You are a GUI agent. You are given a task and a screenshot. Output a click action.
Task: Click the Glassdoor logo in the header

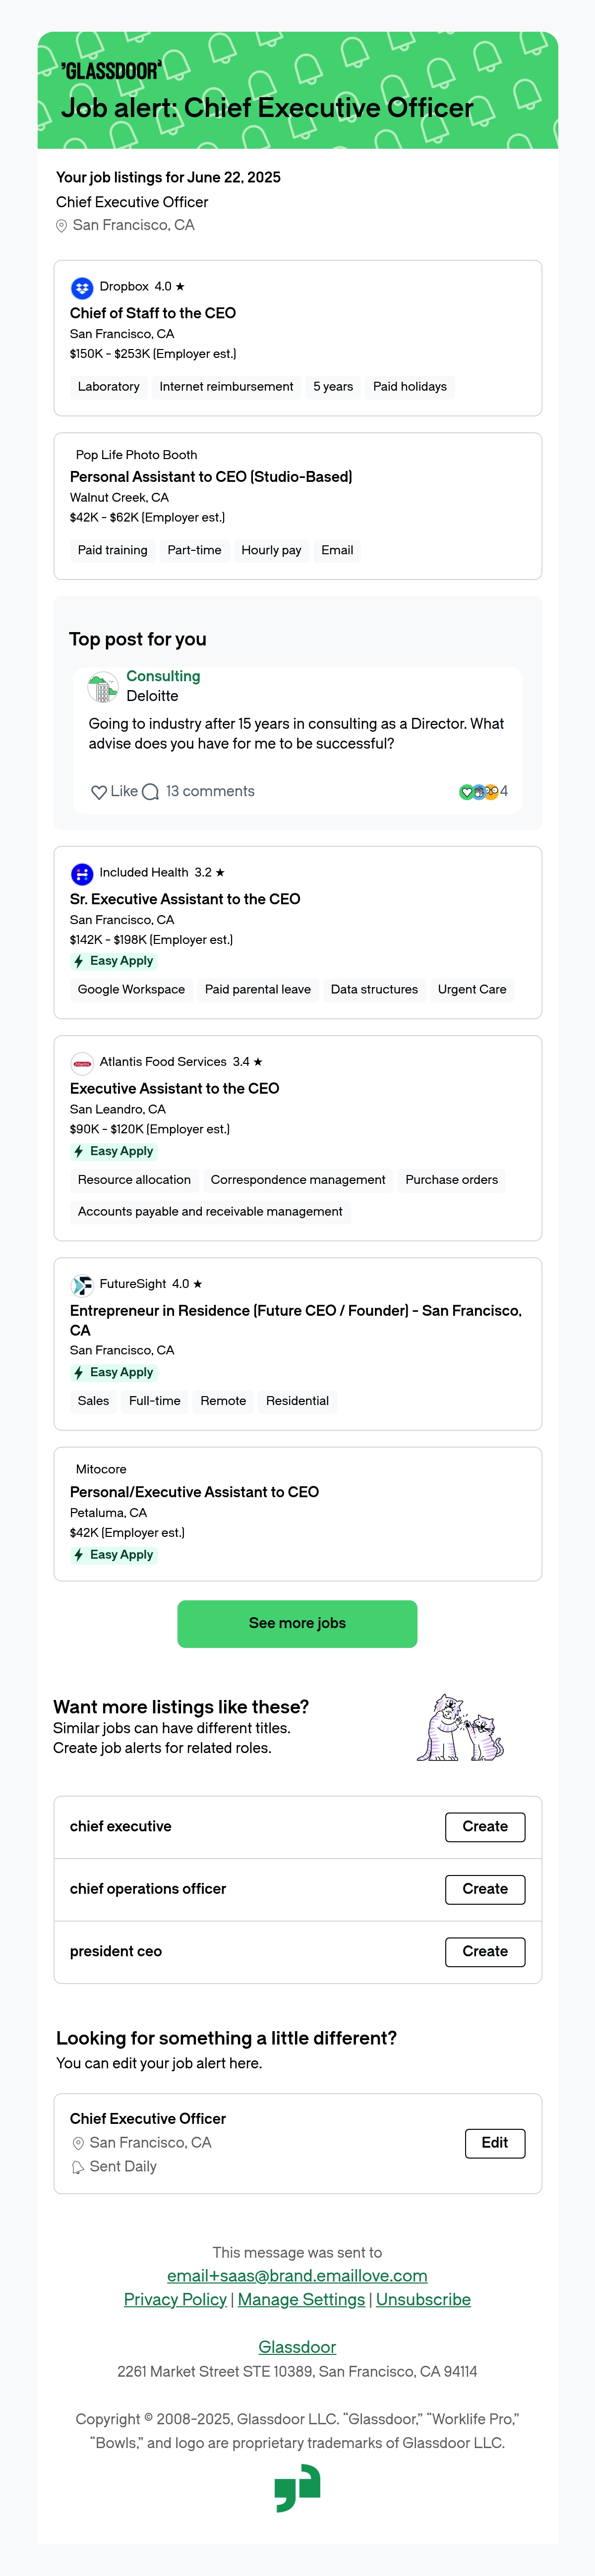coord(111,70)
